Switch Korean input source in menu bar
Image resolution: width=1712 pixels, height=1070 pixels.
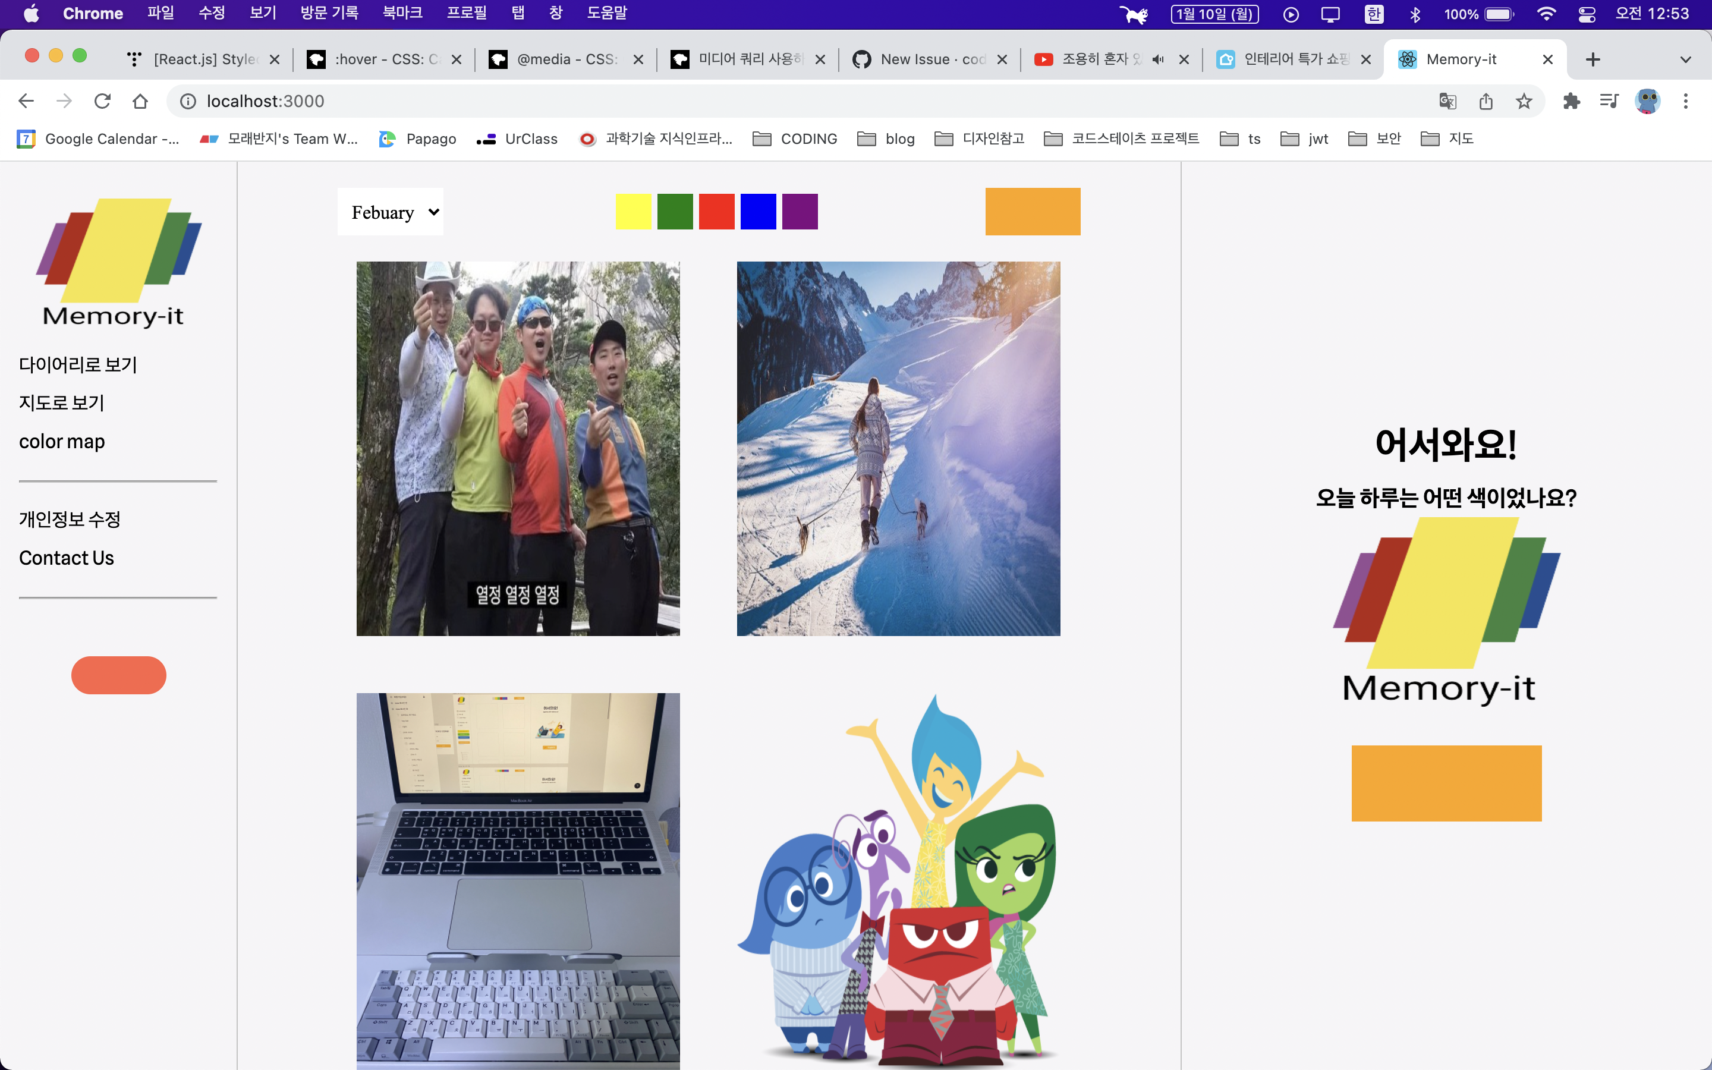tap(1374, 14)
